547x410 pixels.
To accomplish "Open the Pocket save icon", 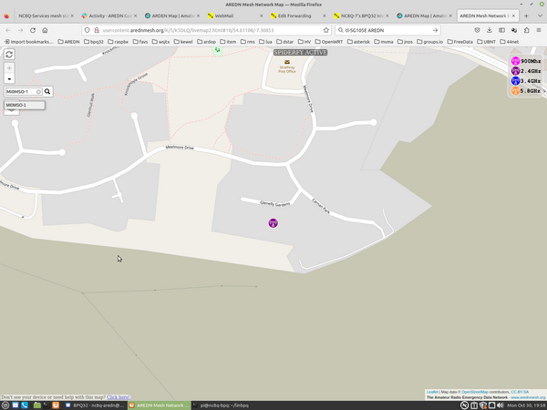I will coord(477,30).
